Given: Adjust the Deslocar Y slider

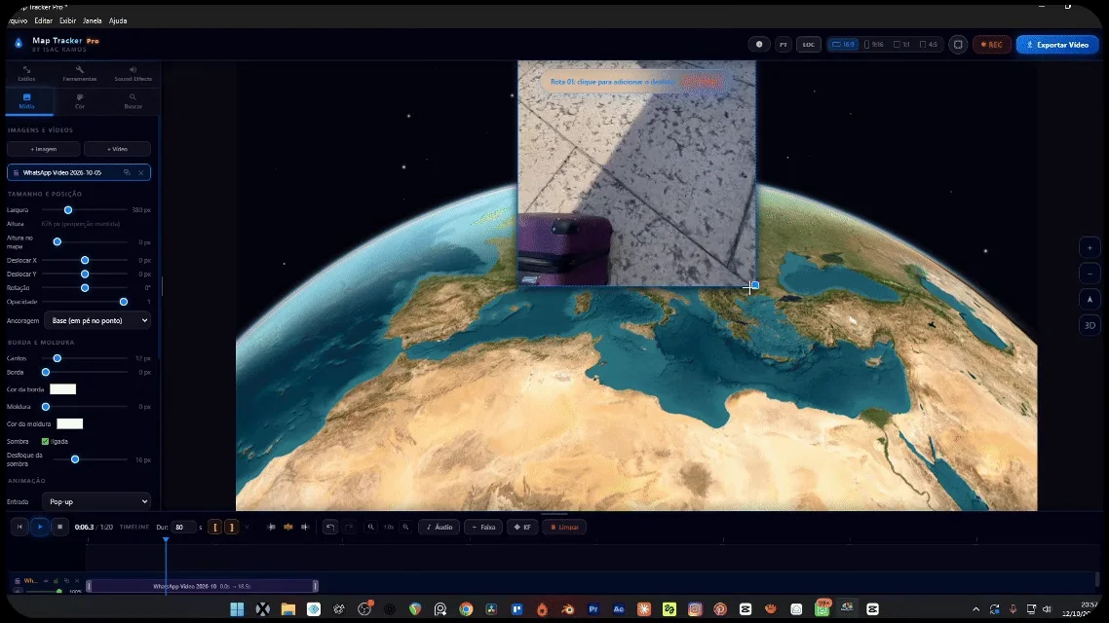Looking at the screenshot, I should (x=85, y=274).
